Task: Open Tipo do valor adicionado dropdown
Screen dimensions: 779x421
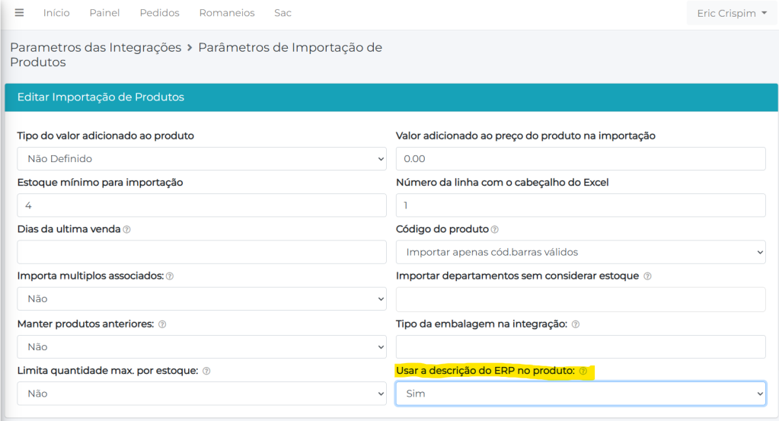Action: pos(201,158)
